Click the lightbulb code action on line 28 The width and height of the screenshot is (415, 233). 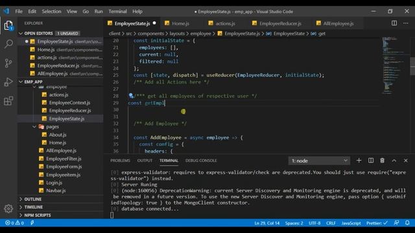click(x=131, y=96)
